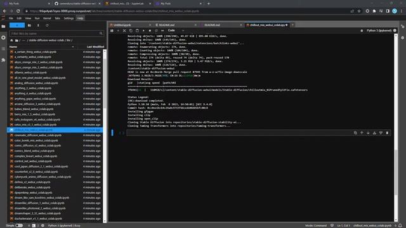Open the View menu
Viewport: 406px width, 228px height.
[x=28, y=18]
